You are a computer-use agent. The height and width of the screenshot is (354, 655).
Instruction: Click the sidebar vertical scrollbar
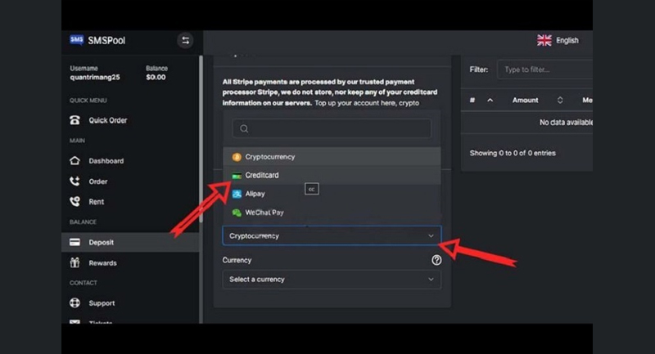[x=201, y=140]
